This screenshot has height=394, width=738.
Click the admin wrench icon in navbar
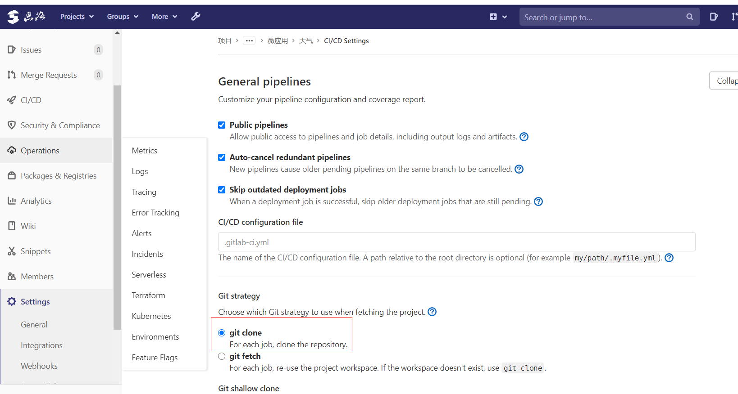(x=196, y=17)
